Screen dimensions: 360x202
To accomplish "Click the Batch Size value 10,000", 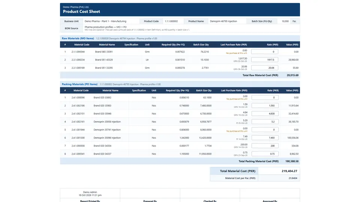I will coord(285,21).
